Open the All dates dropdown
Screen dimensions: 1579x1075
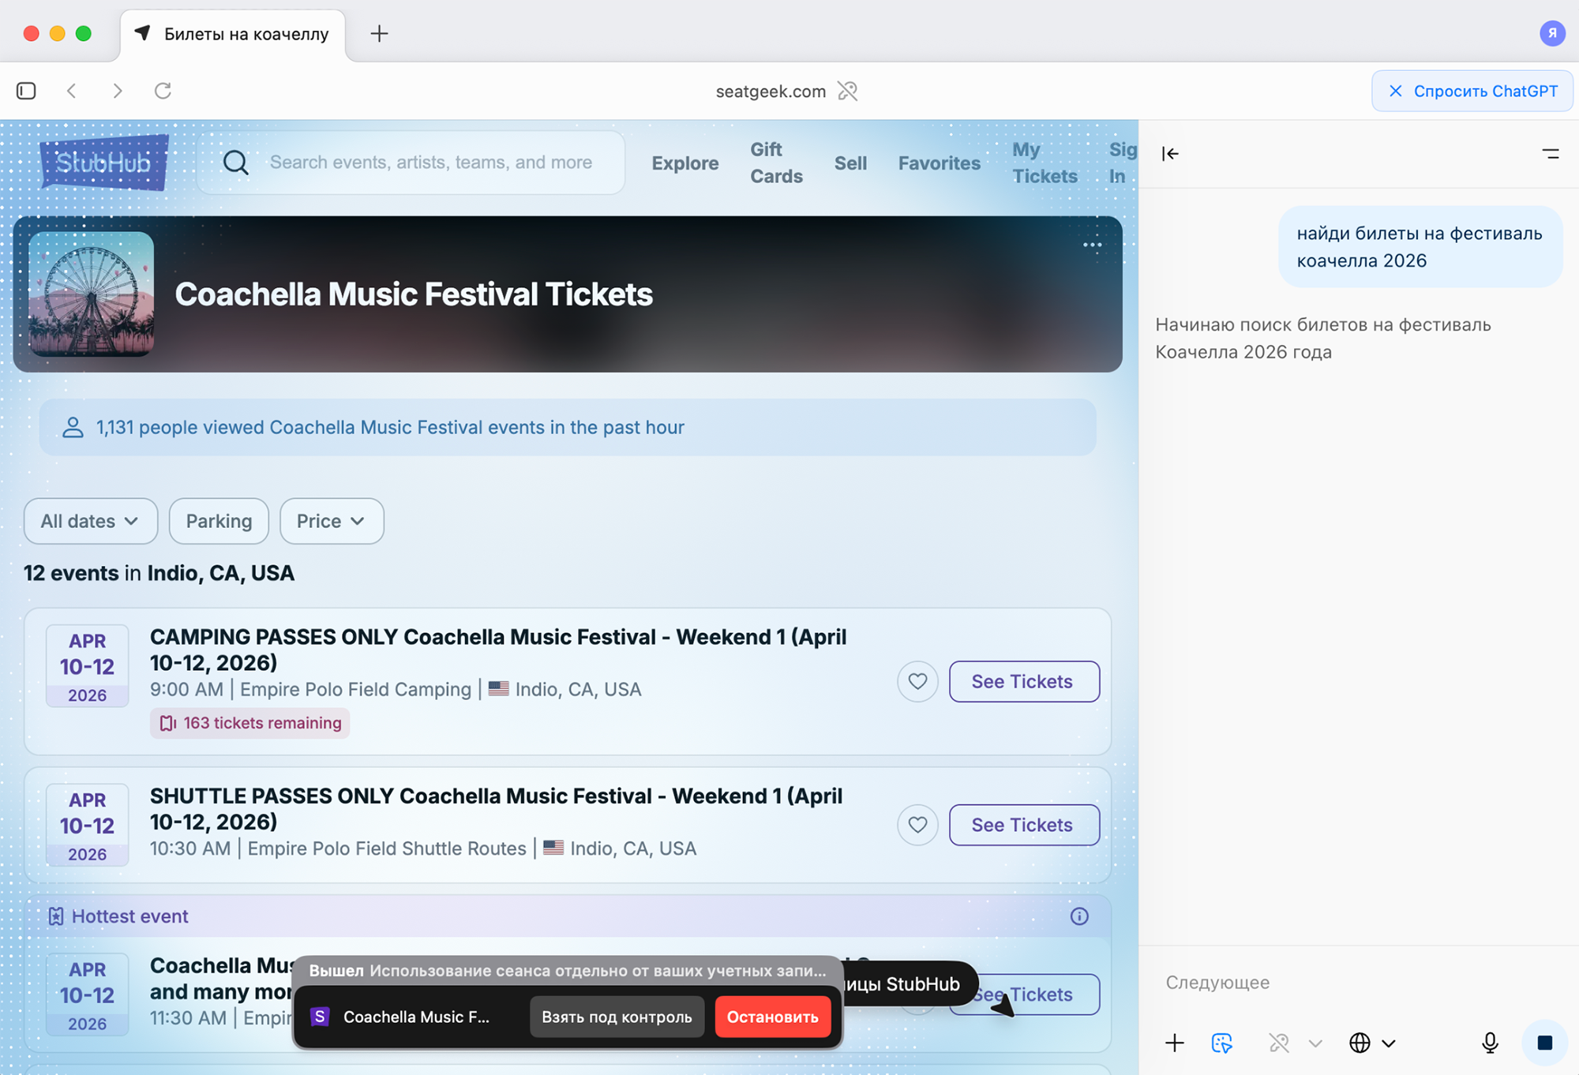click(90, 521)
